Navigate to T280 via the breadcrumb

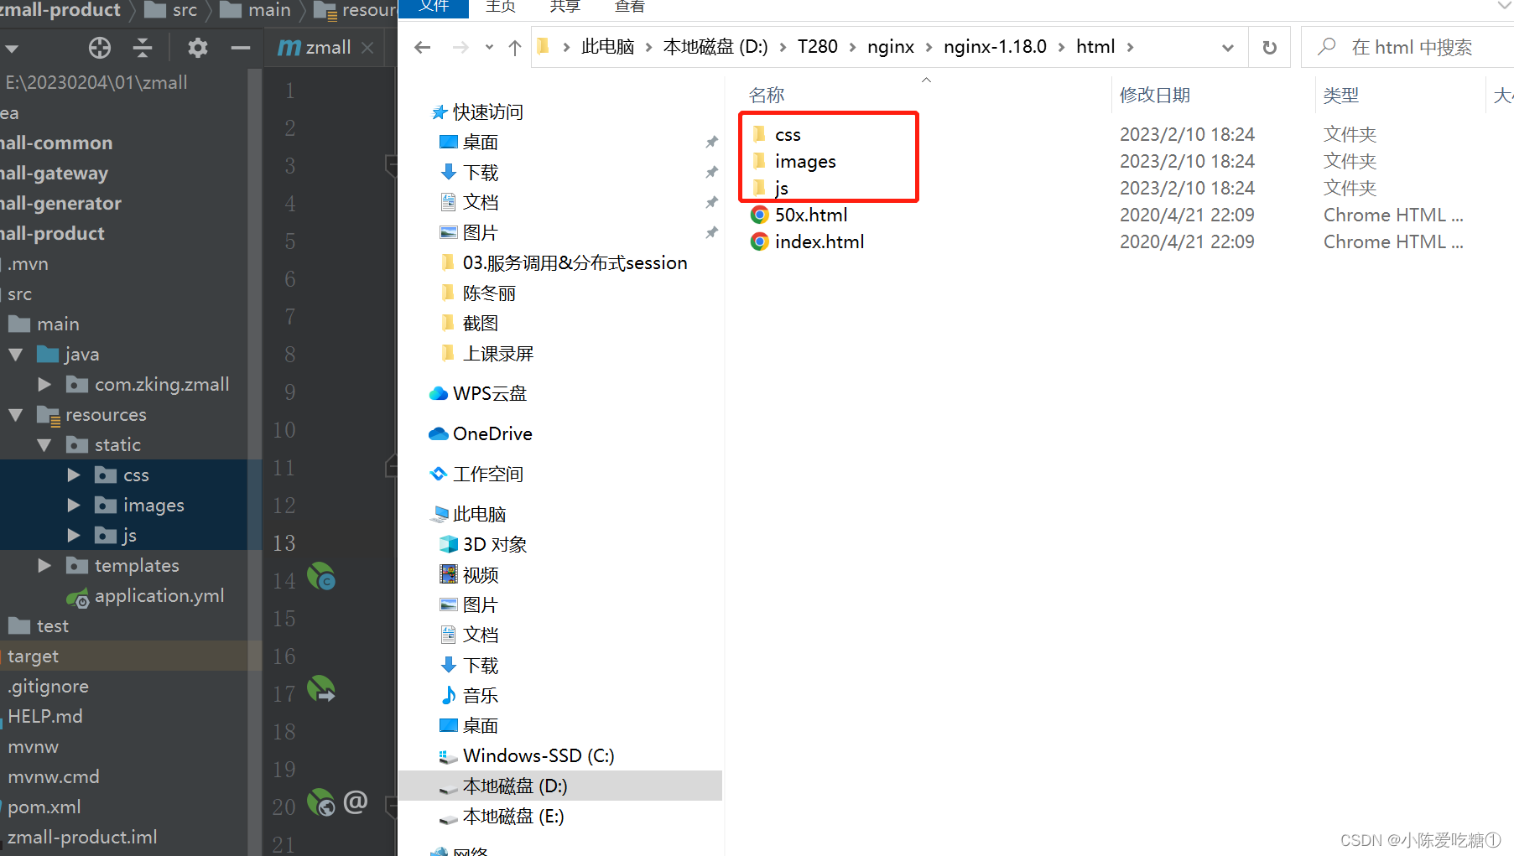(x=817, y=46)
